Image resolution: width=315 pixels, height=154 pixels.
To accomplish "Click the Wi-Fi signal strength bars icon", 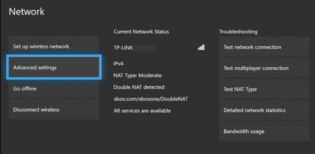I will tap(201, 47).
